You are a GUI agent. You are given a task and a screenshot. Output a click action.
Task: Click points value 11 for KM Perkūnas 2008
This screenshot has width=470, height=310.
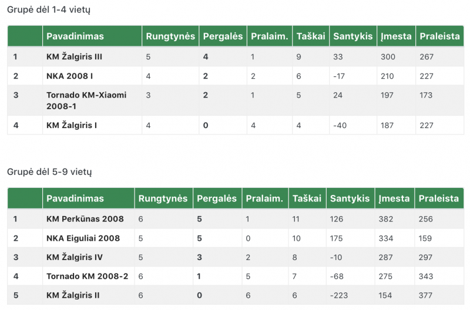click(x=296, y=219)
